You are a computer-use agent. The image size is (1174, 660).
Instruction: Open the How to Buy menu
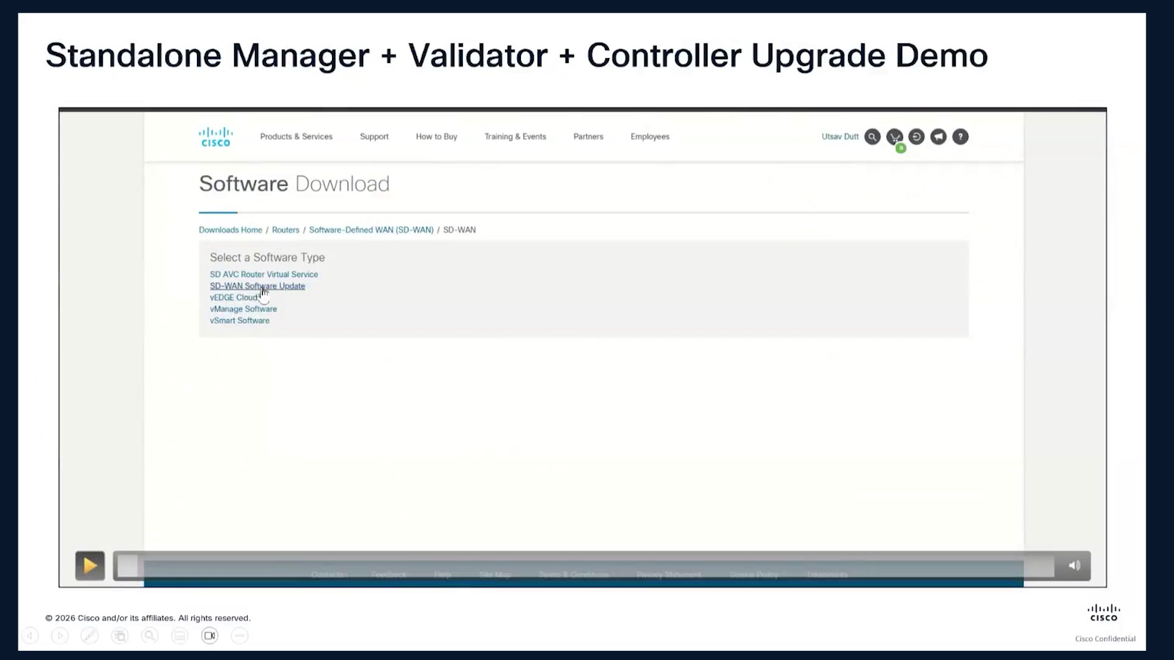(437, 137)
